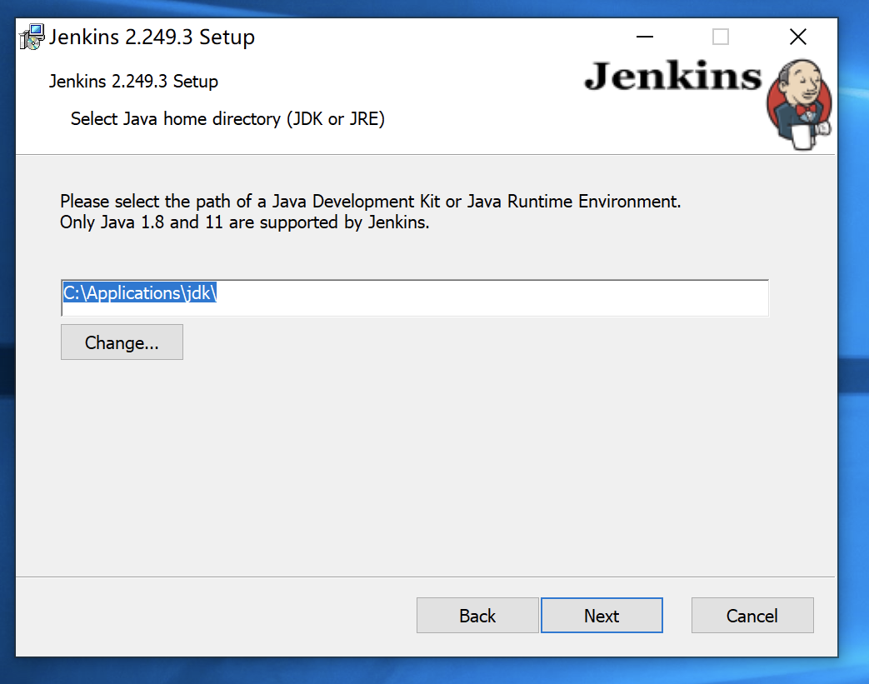This screenshot has width=869, height=684.
Task: Open the Change... directory browser
Action: [122, 342]
